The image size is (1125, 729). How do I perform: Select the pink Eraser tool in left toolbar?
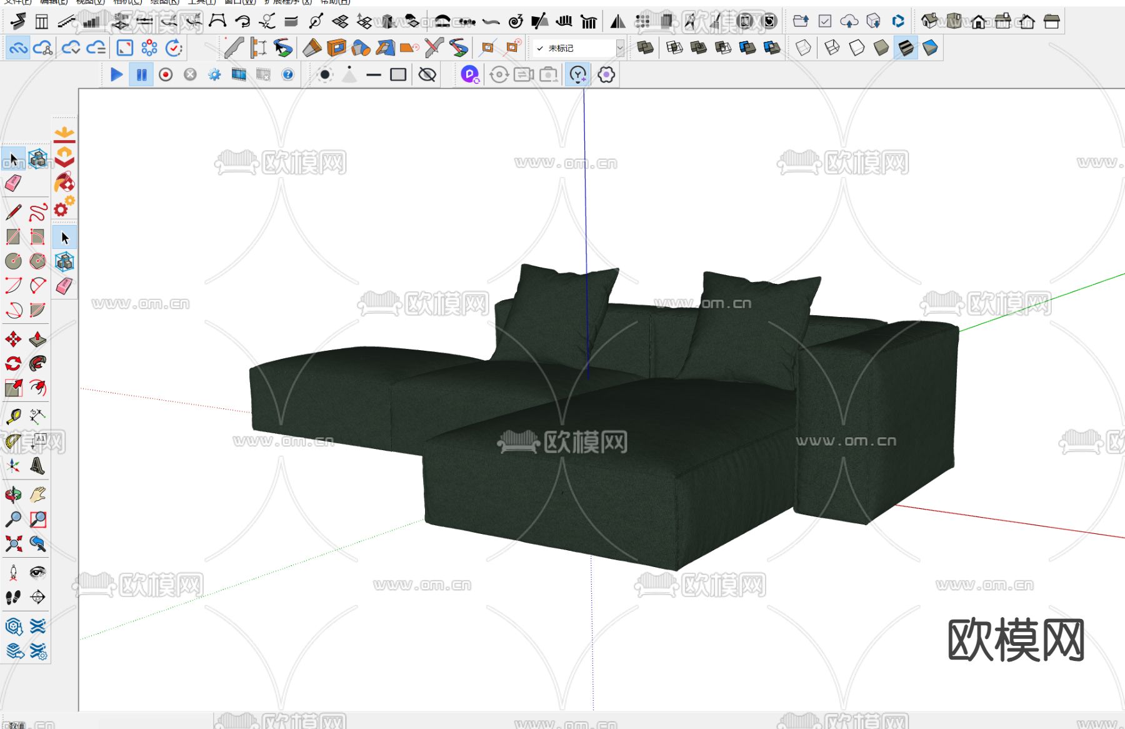coord(13,184)
